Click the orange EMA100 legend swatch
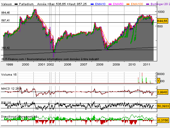 (x=128, y=4)
